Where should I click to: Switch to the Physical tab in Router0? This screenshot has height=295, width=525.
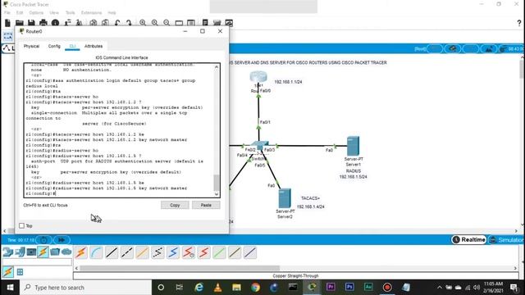pyautogui.click(x=31, y=46)
